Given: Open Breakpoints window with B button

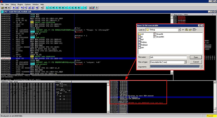Looking at the screenshot, I should click(76, 8).
